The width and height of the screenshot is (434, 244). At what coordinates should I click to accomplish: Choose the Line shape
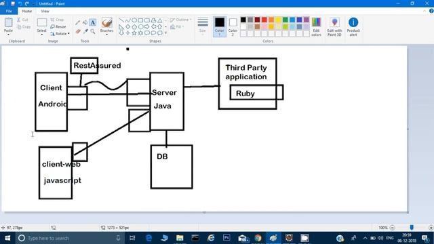121,20
